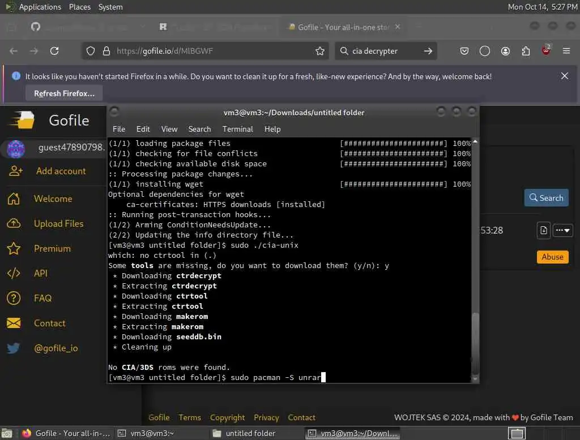
Task: Go back in Firefox history
Action: click(14, 51)
